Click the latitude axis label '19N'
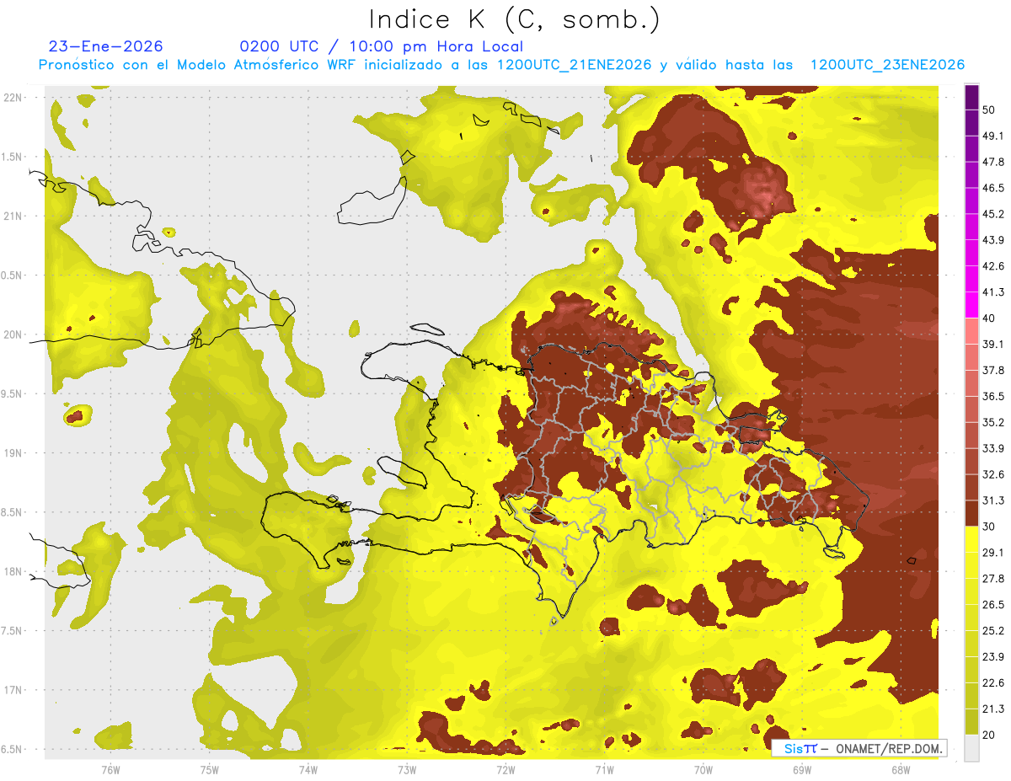The image size is (1011, 781). tap(13, 453)
